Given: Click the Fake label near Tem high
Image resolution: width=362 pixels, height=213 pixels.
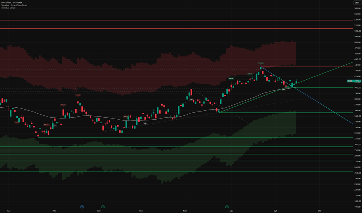Looking at the screenshot, I should pos(191,100).
